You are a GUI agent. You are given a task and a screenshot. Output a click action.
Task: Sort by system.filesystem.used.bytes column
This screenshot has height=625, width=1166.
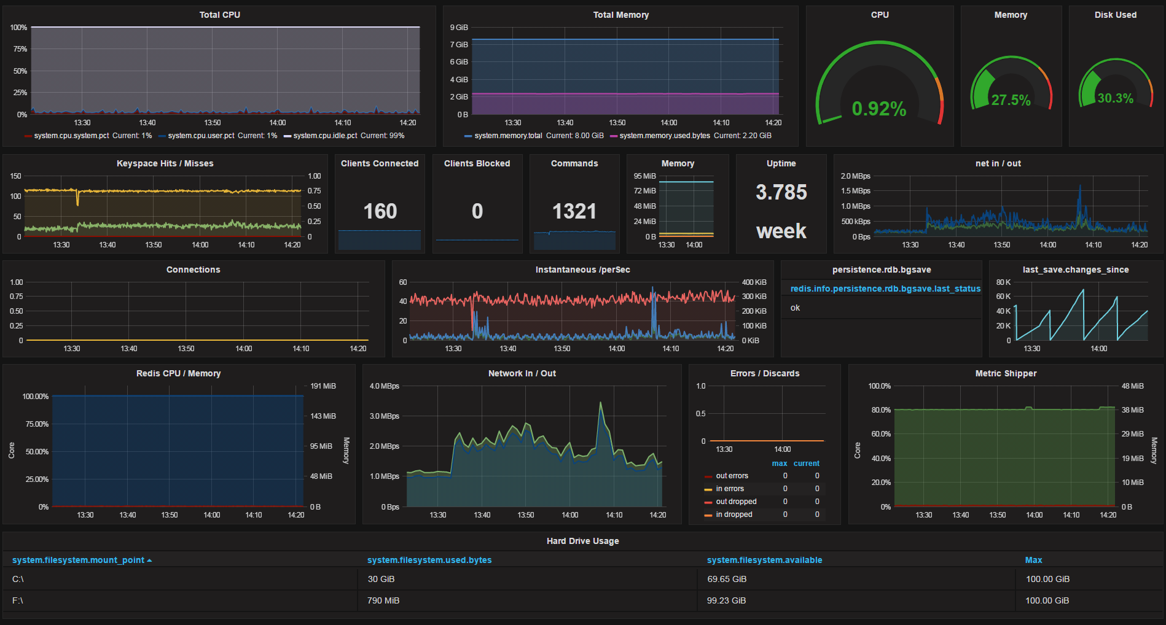(429, 560)
